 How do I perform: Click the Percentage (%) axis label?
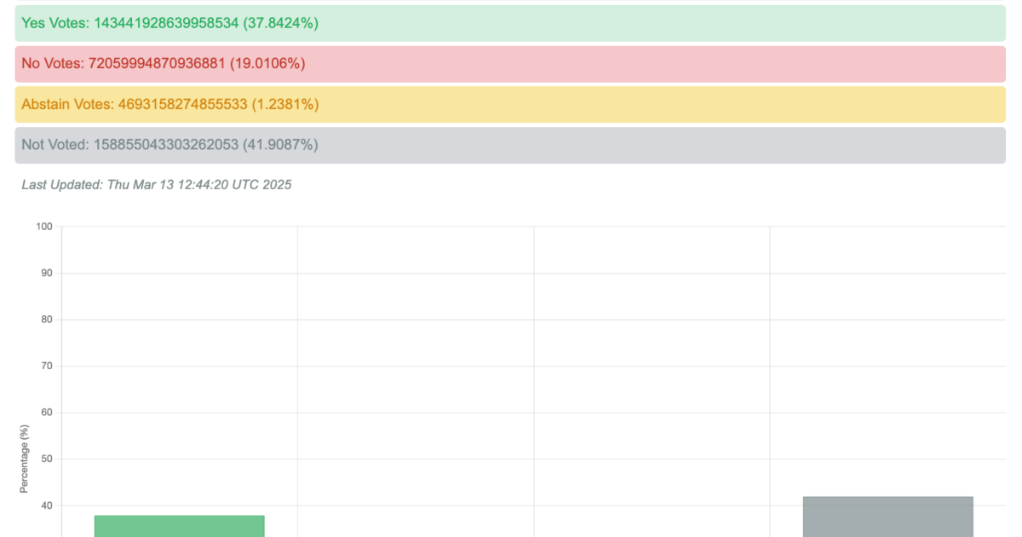pos(24,459)
